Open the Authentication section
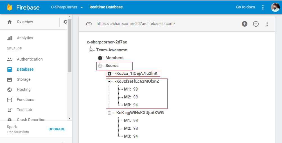This screenshot has height=143, width=282. pos(30,59)
